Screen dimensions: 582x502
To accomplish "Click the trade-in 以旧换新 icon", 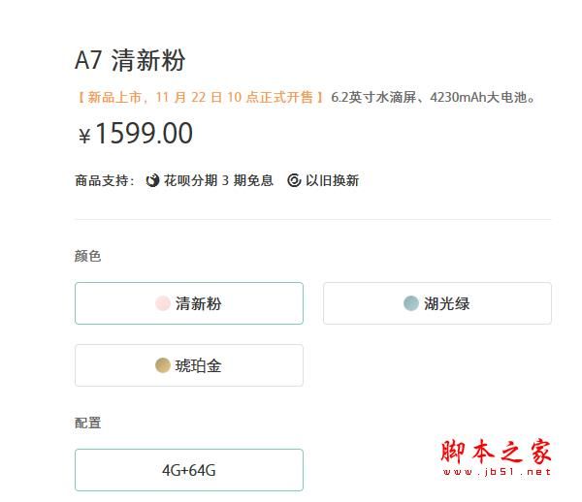I will pyautogui.click(x=294, y=180).
